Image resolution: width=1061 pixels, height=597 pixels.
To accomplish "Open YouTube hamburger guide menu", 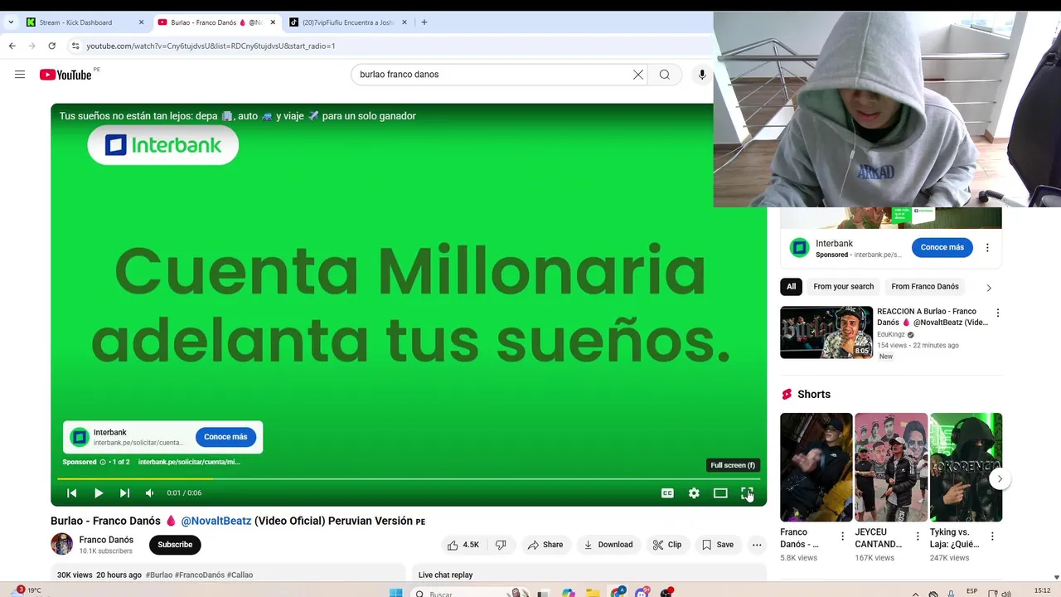I will (x=20, y=75).
